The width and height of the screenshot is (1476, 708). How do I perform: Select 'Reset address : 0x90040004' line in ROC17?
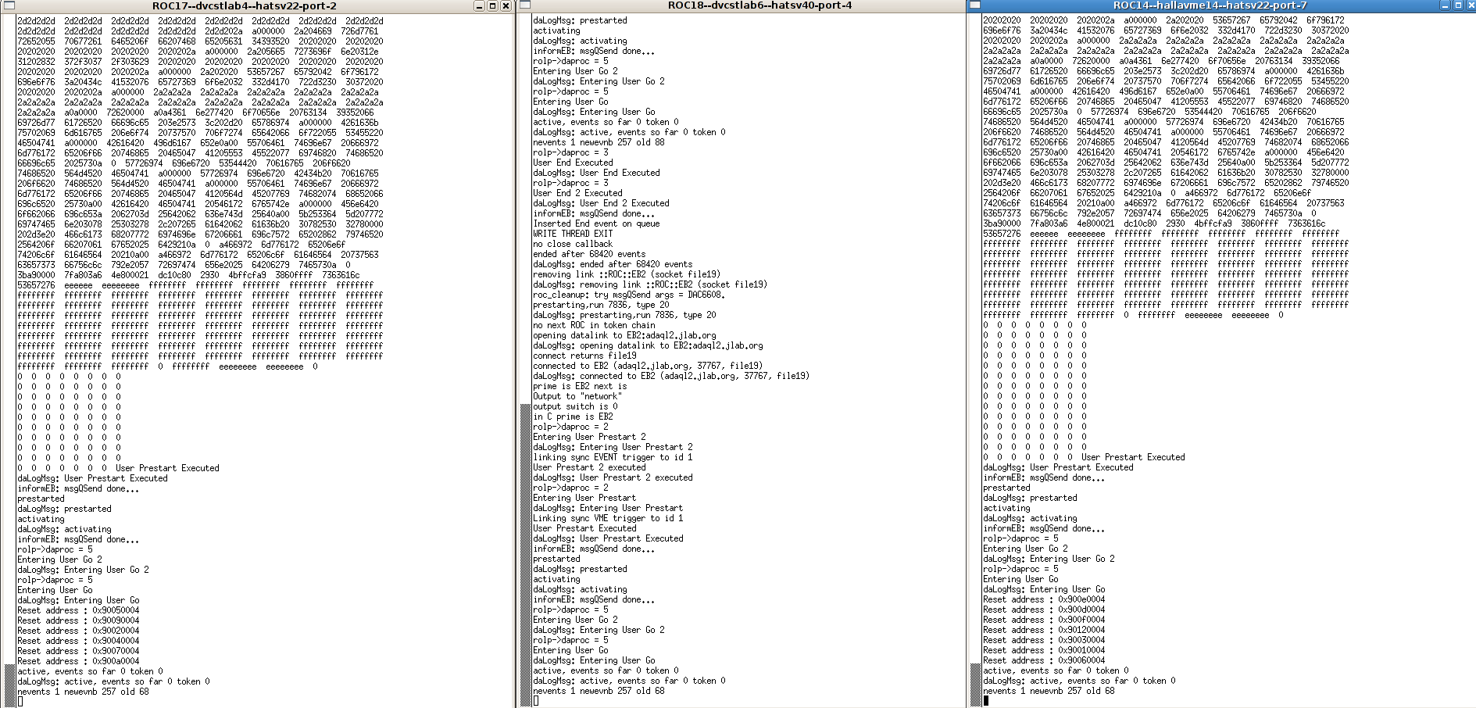click(x=78, y=641)
